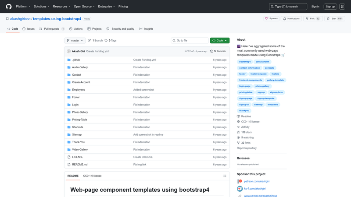This screenshot has height=197, width=351.
Task: Open the Thank-You folder
Action: click(79, 142)
